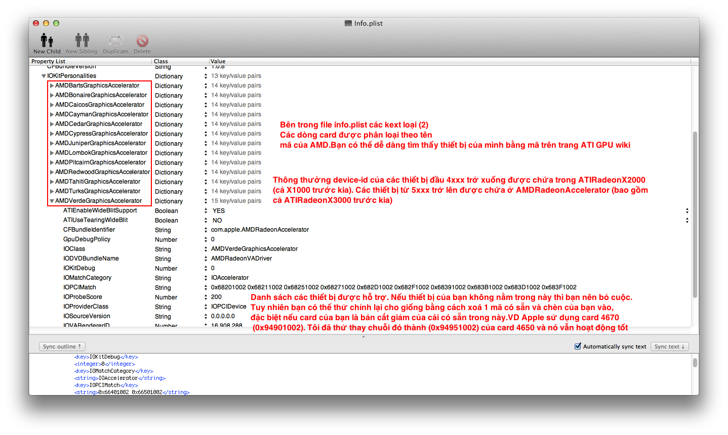Click the Info.plist title bar document icon
Screen dimensions: 728x435
coord(348,23)
